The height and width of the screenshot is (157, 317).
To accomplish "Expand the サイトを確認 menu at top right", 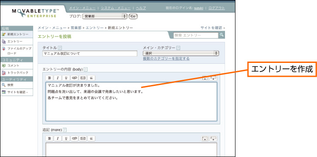I will pyautogui.click(x=212, y=28).
